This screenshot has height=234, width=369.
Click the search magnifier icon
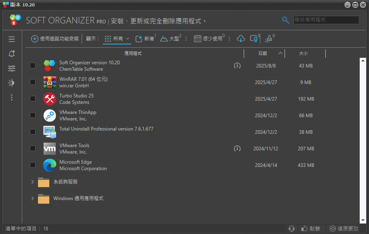285,20
